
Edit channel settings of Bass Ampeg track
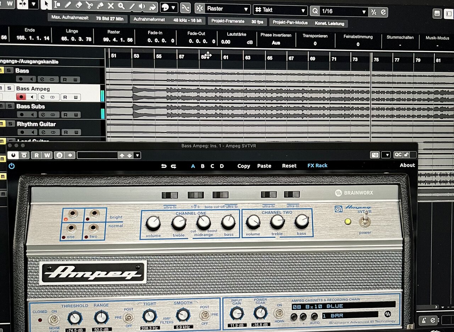pos(42,97)
